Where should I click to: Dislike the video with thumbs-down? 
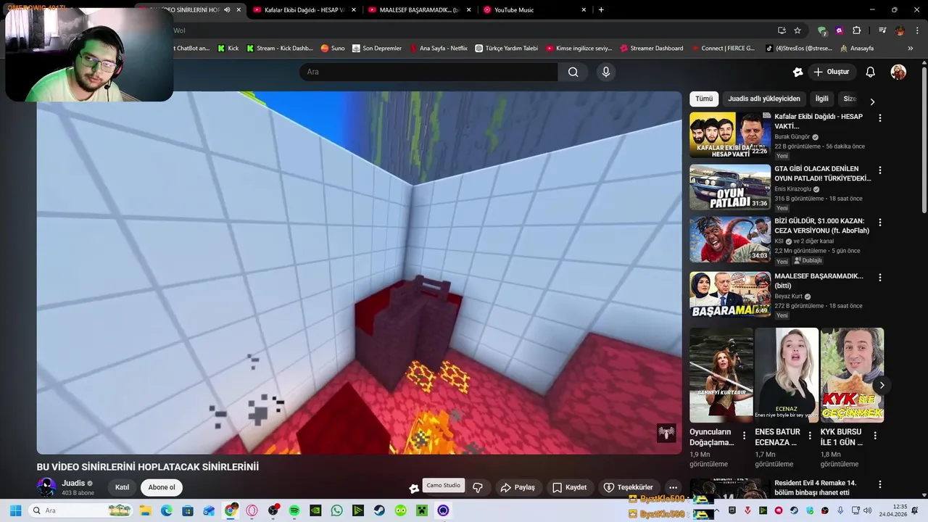click(478, 487)
